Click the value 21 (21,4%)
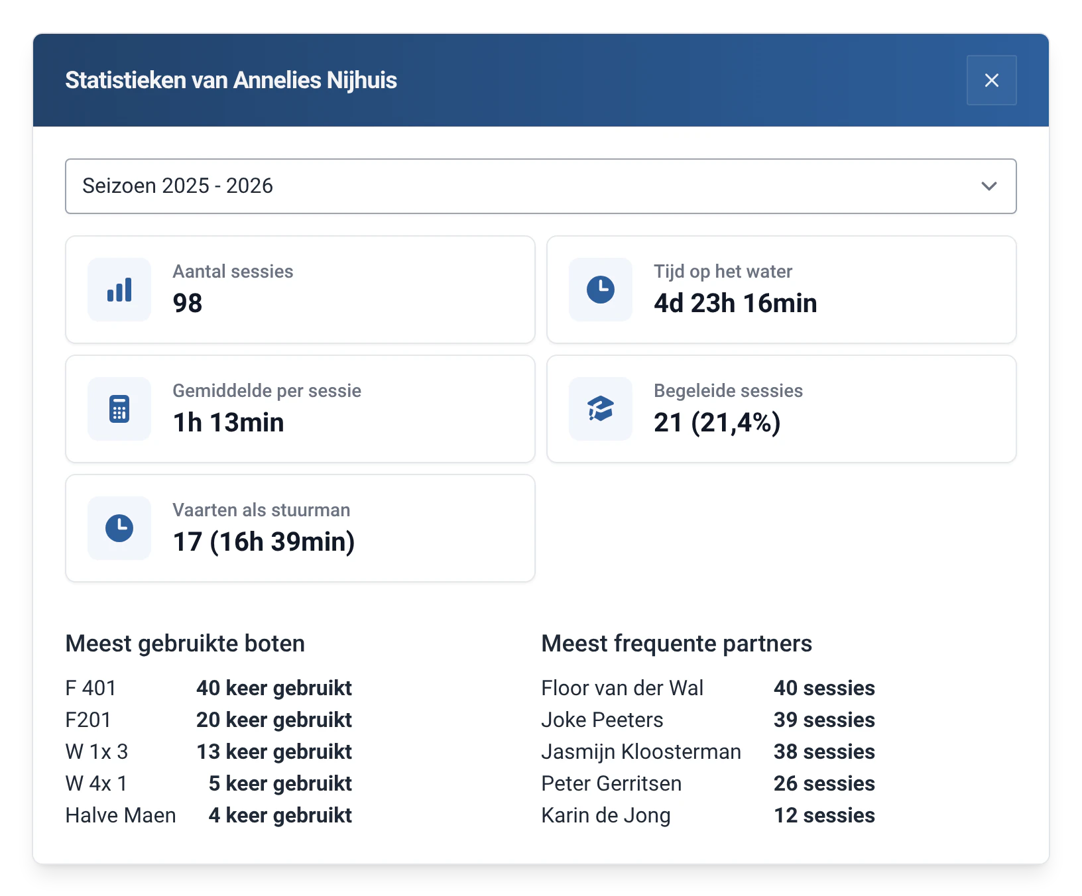Viewport: 1082px width, 896px height. tap(717, 423)
